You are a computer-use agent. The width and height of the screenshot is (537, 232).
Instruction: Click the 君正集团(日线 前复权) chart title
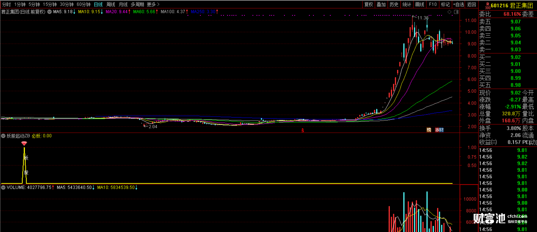click(23, 12)
